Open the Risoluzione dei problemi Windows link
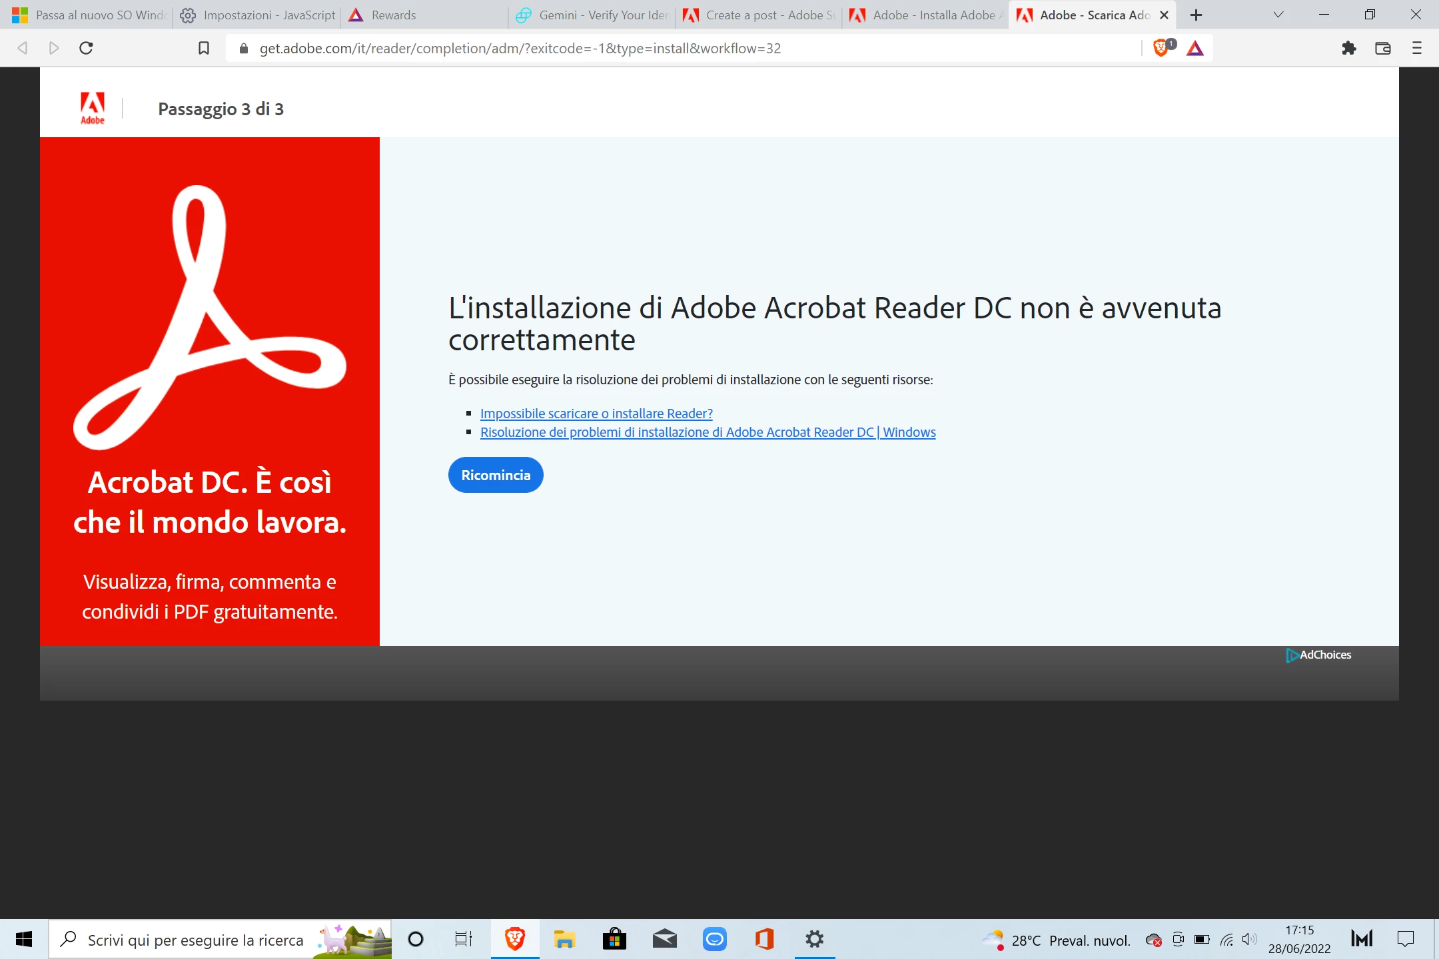The width and height of the screenshot is (1439, 959). (x=708, y=432)
